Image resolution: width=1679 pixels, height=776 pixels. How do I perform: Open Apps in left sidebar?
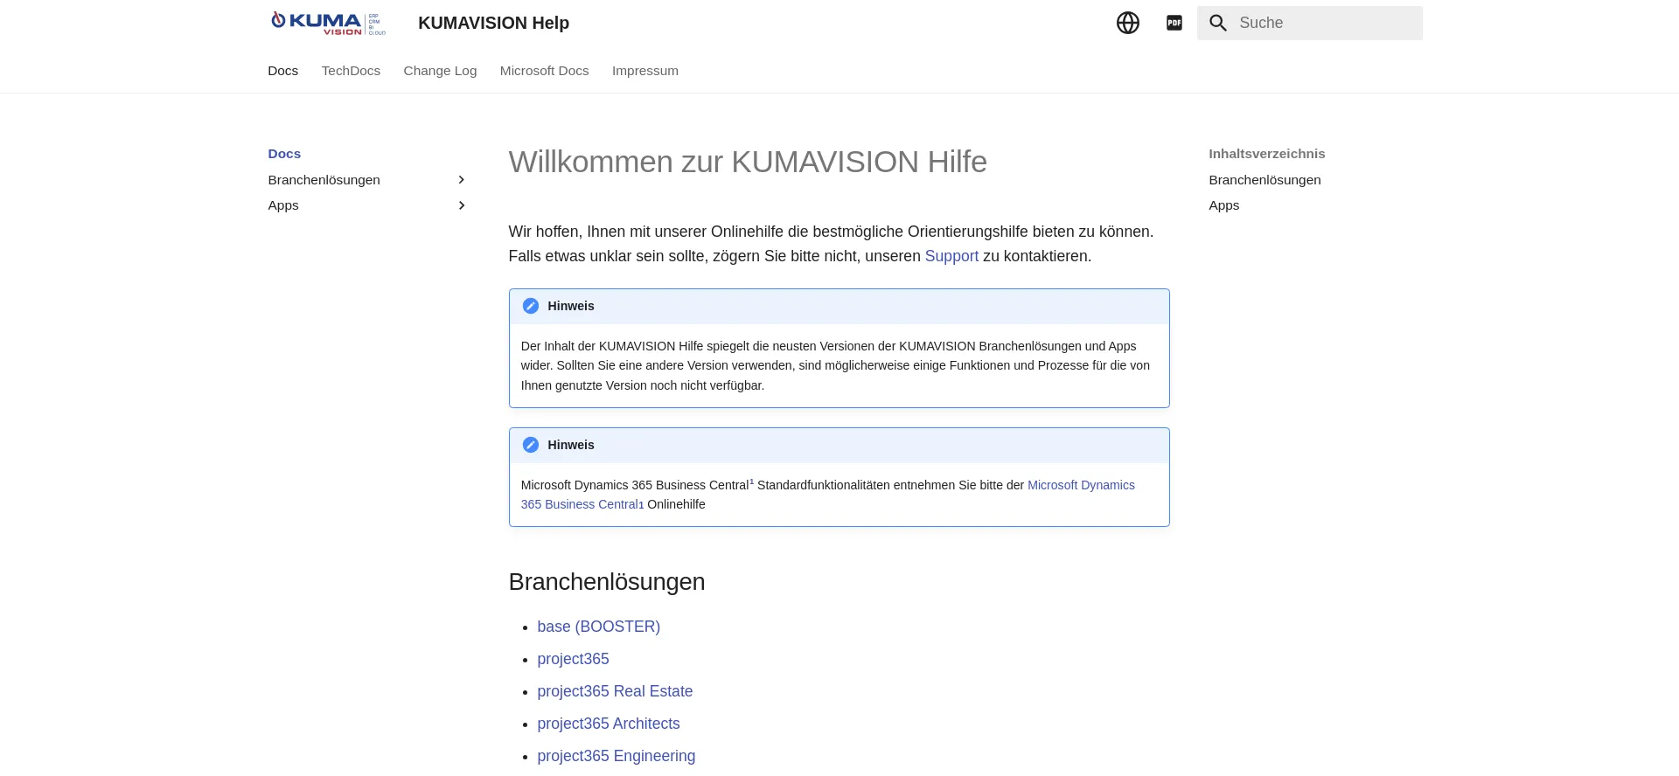coord(283,205)
